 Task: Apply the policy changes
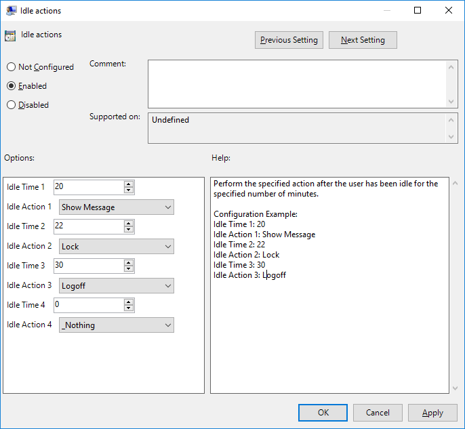pos(432,413)
